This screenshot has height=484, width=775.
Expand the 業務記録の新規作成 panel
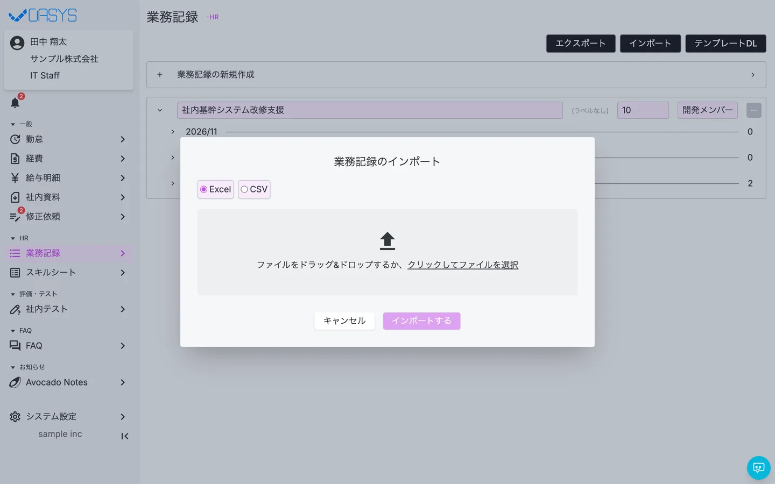pos(456,75)
